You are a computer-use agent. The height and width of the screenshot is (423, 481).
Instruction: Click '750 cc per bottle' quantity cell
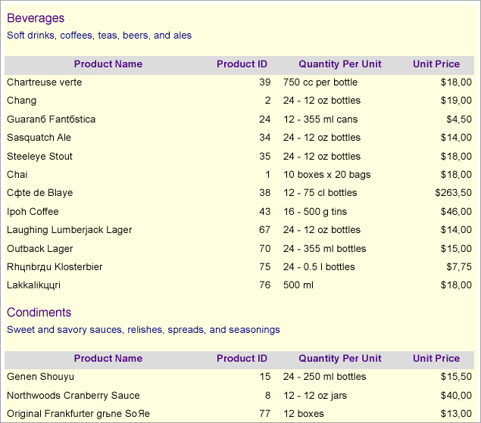click(320, 82)
